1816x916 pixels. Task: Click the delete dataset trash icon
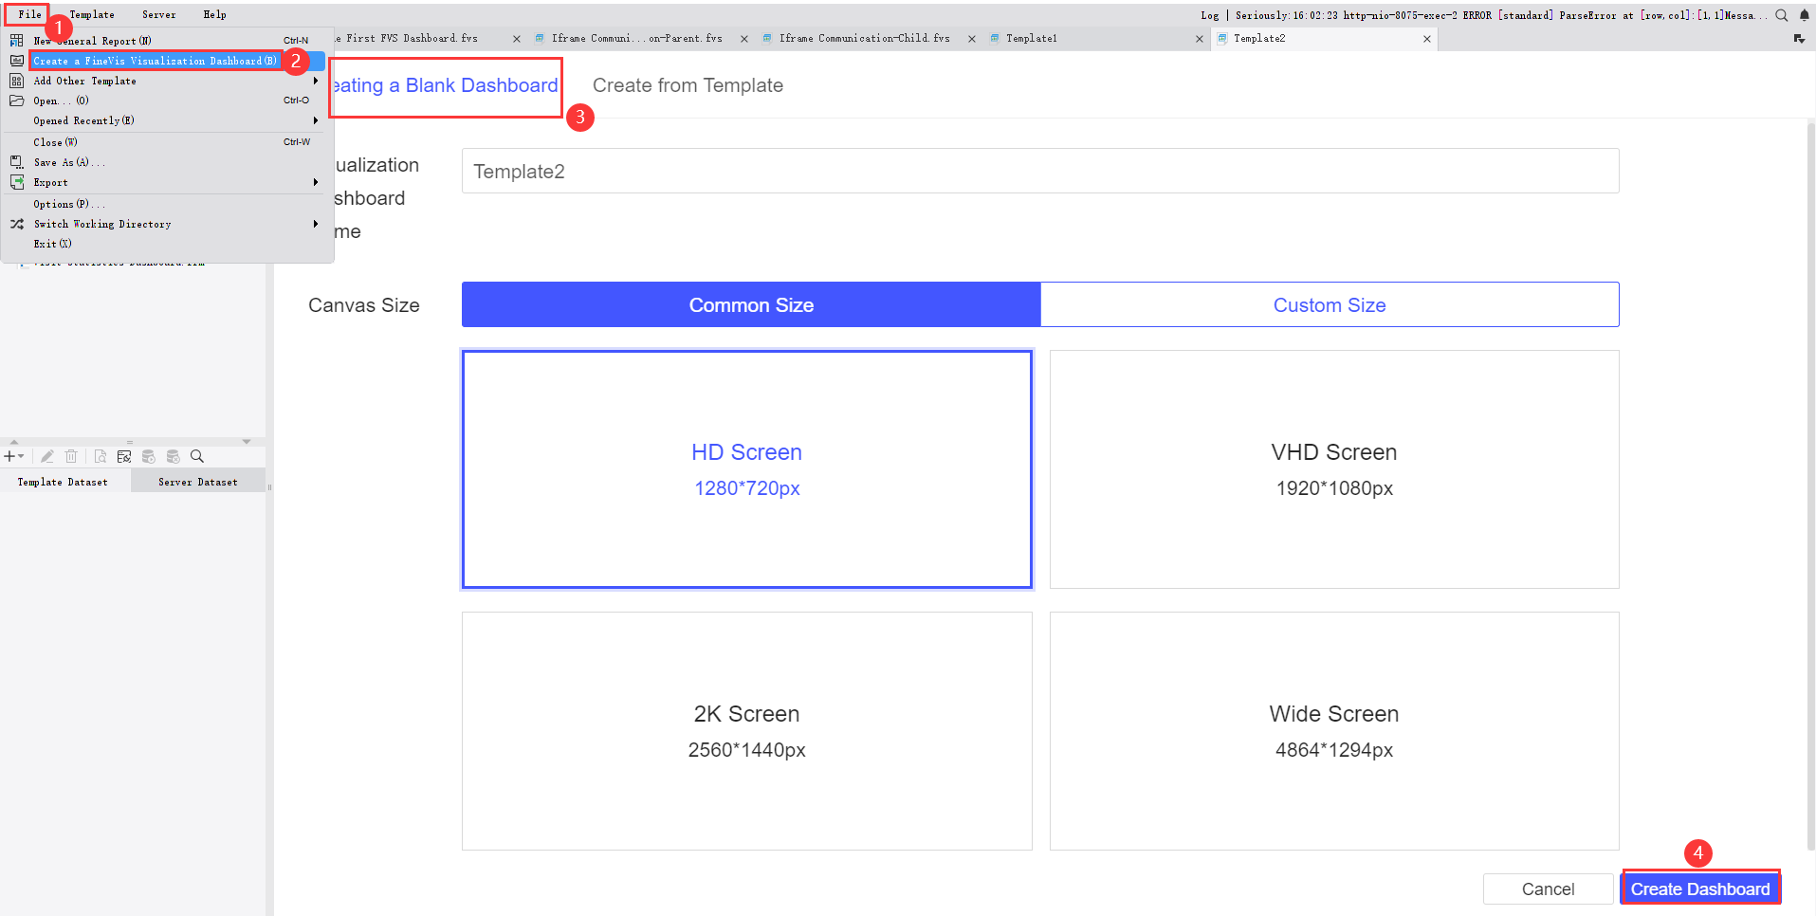tap(71, 456)
